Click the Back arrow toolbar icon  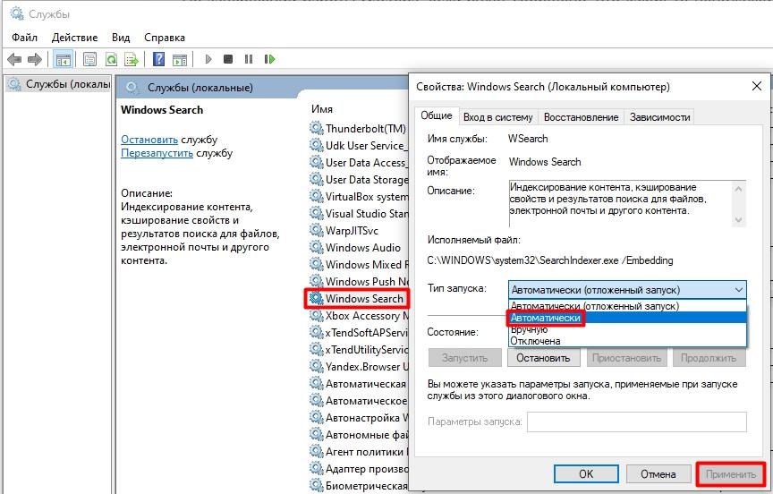pos(14,60)
